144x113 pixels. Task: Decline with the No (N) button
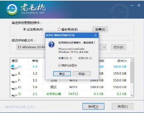(x=82, y=74)
